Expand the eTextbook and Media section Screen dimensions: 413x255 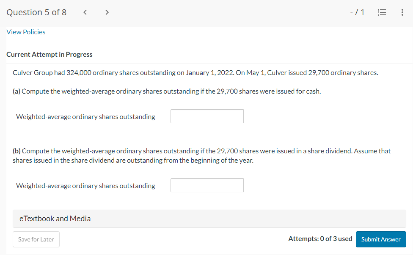(209, 219)
